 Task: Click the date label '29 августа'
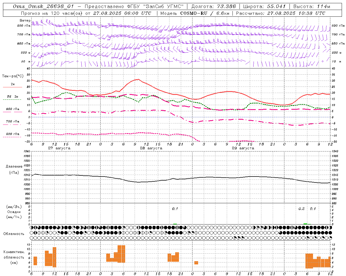click(x=243, y=148)
